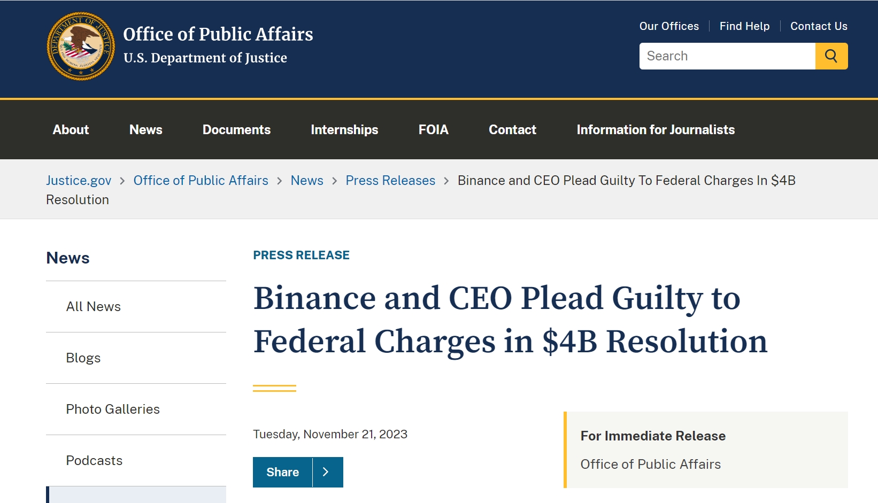Select Photo Galleries in sidebar
Screen dimensions: 878x503
(113, 409)
